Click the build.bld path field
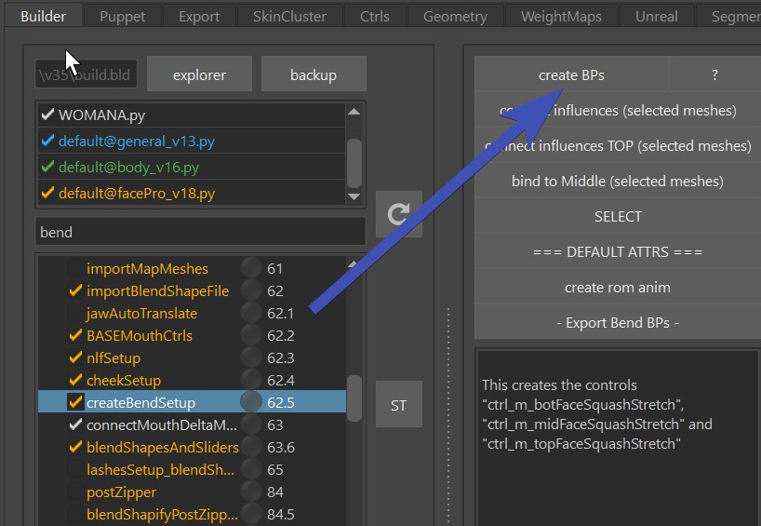Screen dimensions: 761x526 [86, 74]
